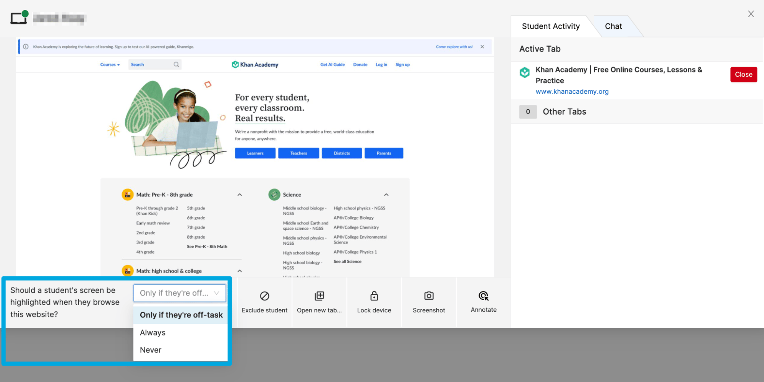Open the Early math review link

click(153, 223)
